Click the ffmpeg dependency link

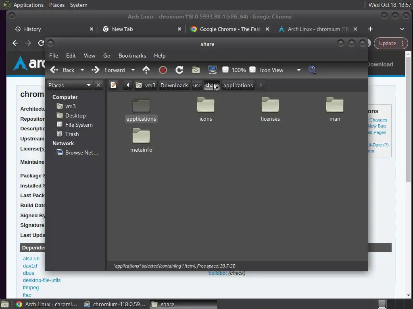31,288
